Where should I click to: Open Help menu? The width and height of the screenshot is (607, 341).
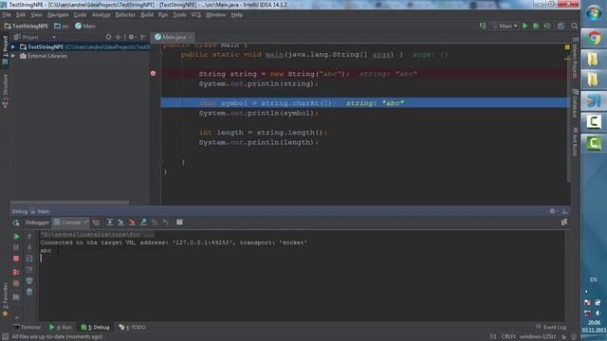tap(236, 15)
